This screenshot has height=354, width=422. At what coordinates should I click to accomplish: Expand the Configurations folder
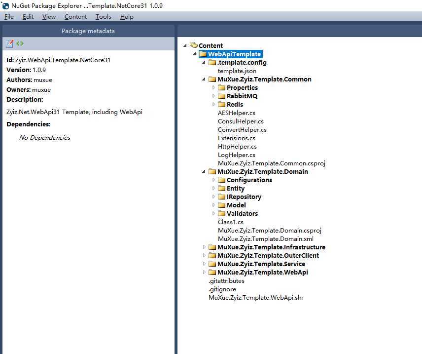[x=213, y=180]
